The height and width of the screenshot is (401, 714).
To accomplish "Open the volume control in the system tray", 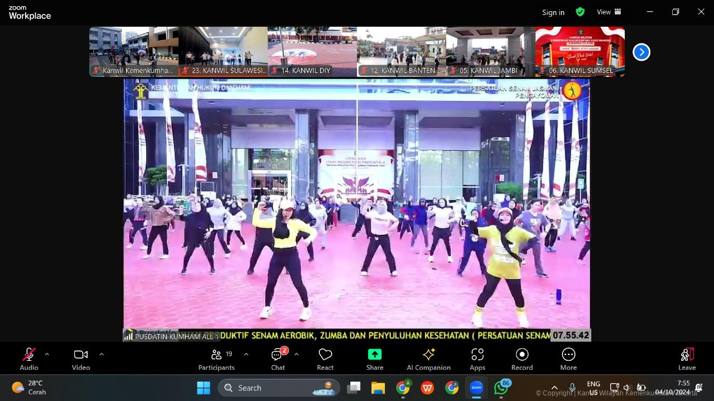I will [627, 388].
